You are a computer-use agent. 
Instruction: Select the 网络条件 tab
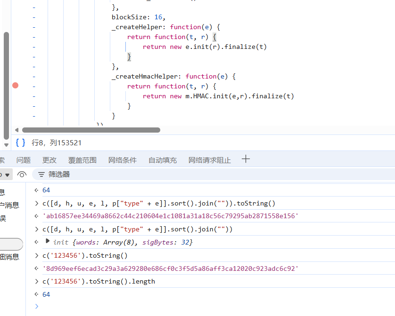(x=122, y=160)
